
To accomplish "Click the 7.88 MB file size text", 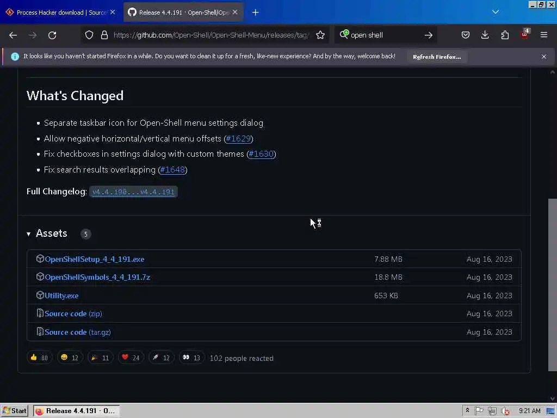I will [388, 259].
